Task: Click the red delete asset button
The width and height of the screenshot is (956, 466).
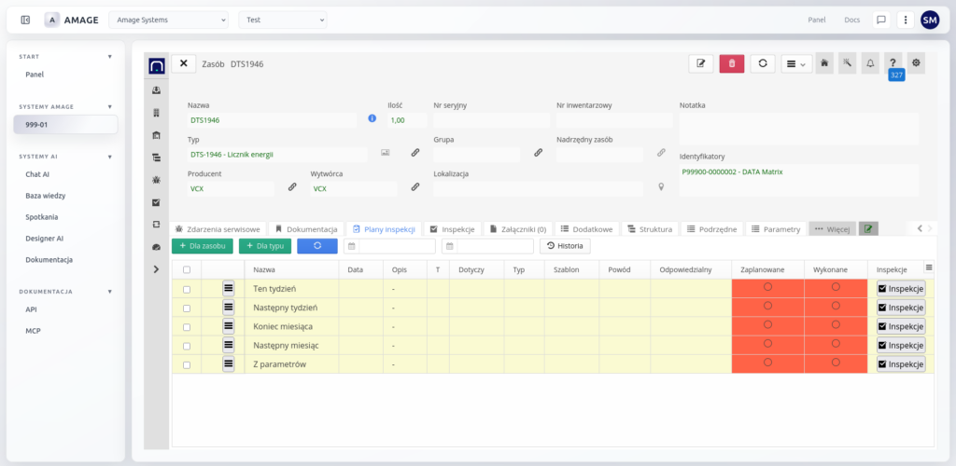Action: coord(732,63)
